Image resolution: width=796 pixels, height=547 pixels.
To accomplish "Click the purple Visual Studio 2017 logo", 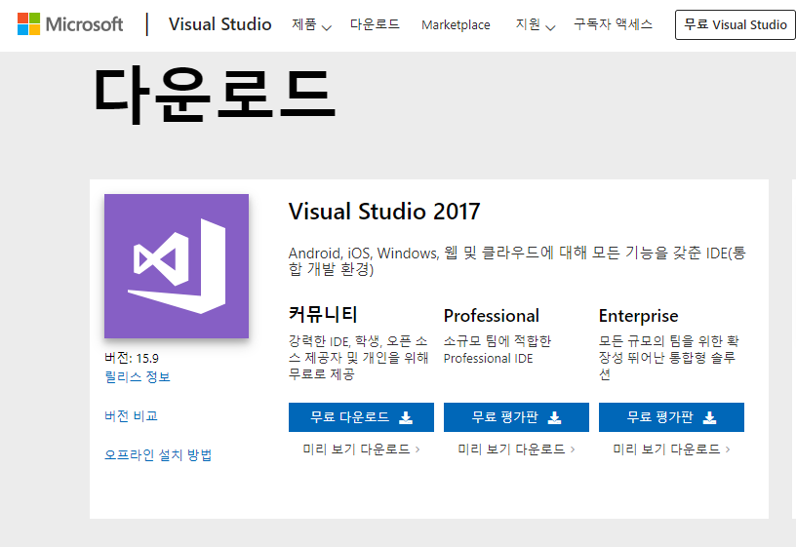I will click(177, 266).
